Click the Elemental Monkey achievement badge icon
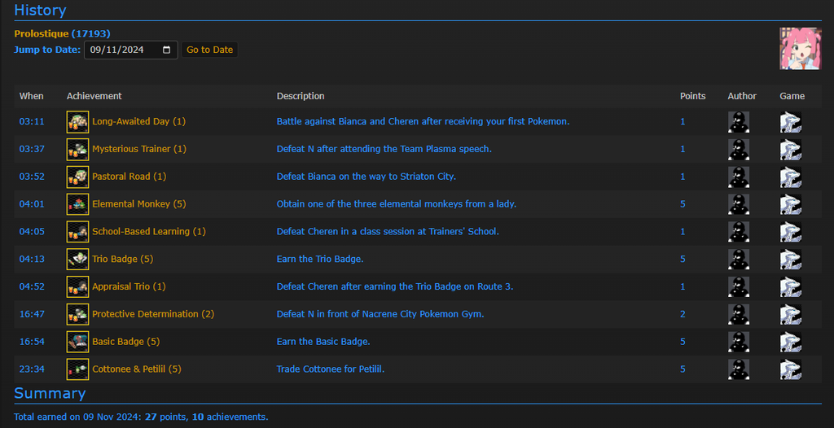834x428 pixels. coord(77,204)
